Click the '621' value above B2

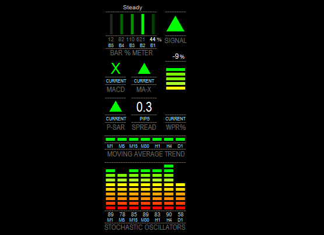pyautogui.click(x=140, y=40)
